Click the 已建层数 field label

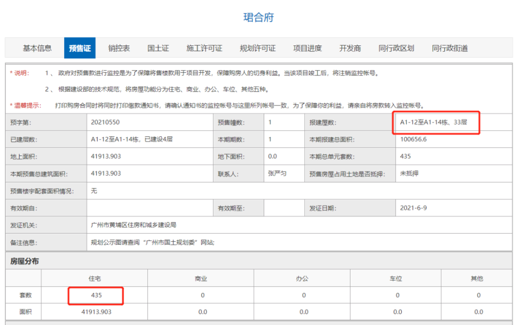23,140
